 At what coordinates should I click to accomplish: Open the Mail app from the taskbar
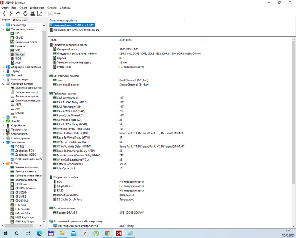click(73, 233)
